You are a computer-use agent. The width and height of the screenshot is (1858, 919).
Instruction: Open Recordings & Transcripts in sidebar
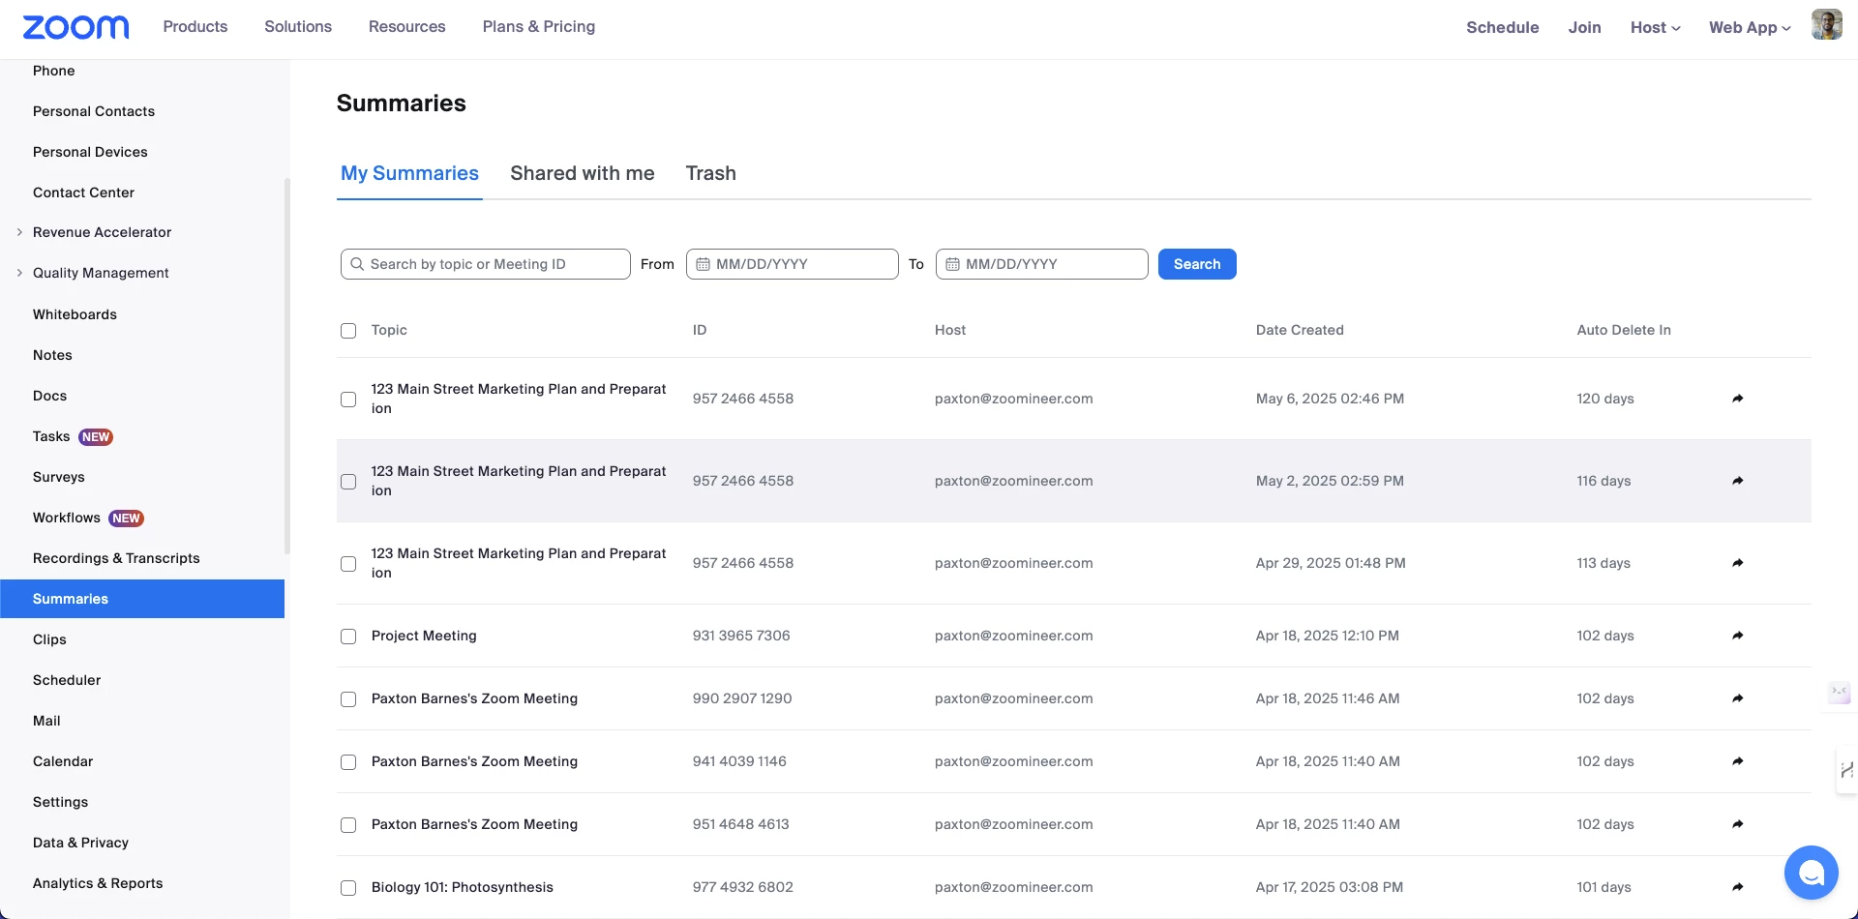pyautogui.click(x=116, y=558)
